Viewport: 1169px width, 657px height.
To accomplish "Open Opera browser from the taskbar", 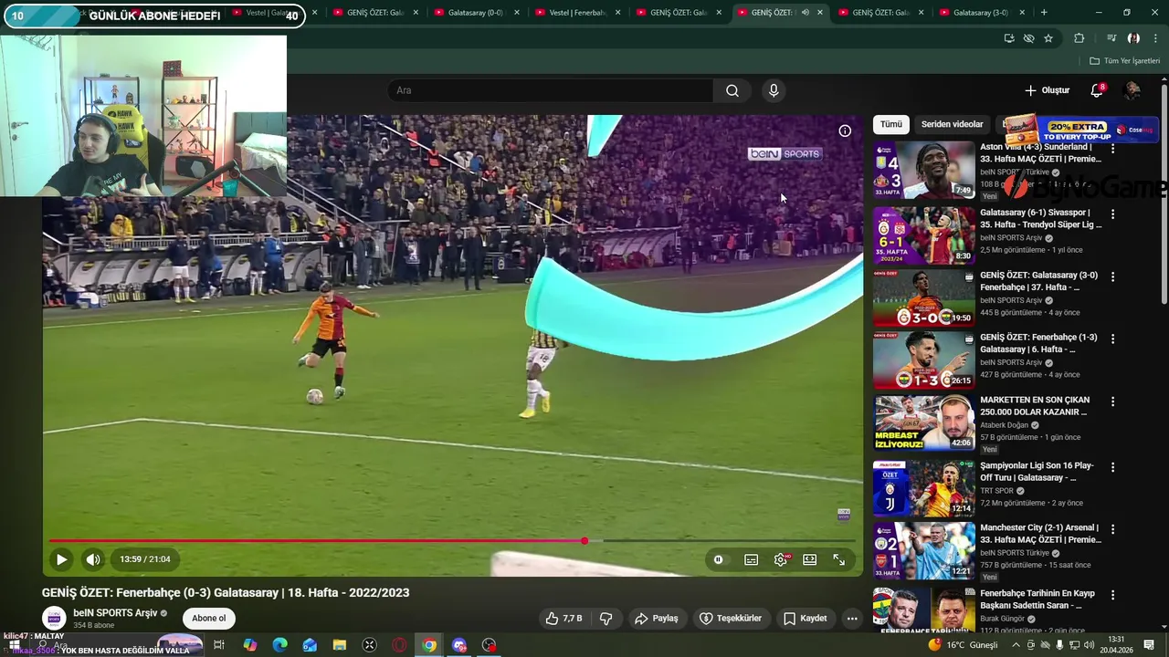I will (399, 645).
